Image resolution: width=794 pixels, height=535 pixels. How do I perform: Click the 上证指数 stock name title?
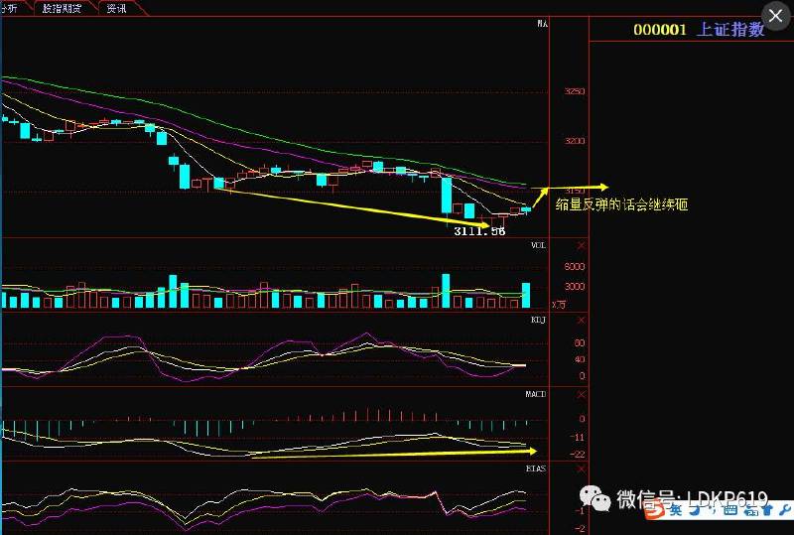(x=730, y=29)
